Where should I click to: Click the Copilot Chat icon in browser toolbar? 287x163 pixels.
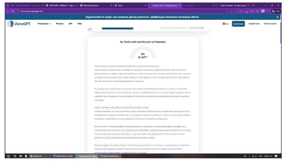pyautogui.click(x=275, y=11)
